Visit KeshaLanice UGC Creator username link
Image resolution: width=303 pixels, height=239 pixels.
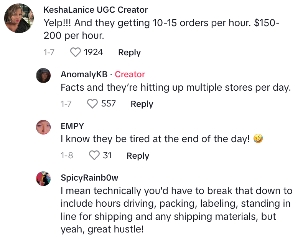(x=96, y=10)
